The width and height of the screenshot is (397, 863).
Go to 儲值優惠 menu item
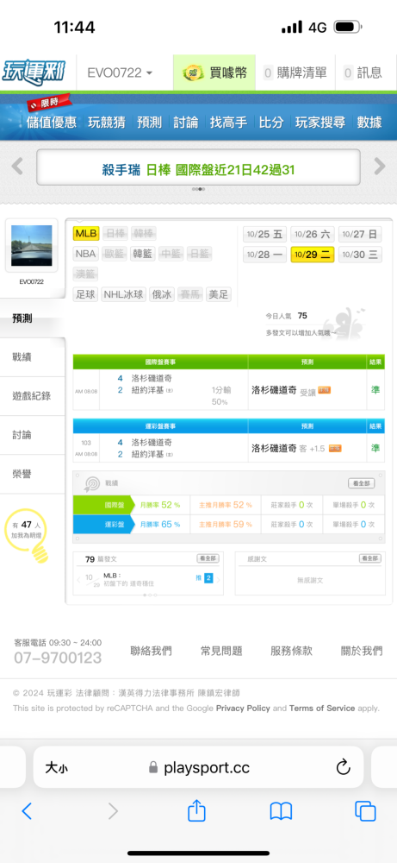click(x=51, y=123)
